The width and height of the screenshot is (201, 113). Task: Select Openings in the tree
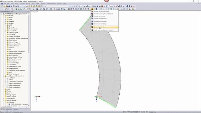coord(12,27)
